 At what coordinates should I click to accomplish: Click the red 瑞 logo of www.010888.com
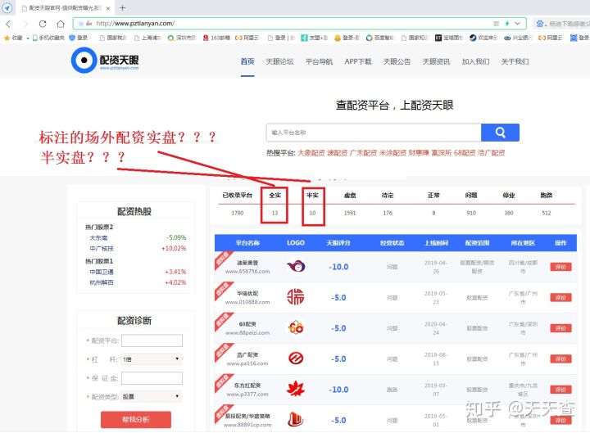(x=296, y=297)
